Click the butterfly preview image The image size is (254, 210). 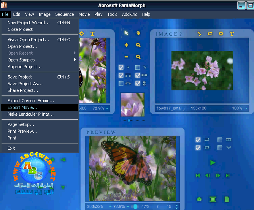[x=133, y=169]
